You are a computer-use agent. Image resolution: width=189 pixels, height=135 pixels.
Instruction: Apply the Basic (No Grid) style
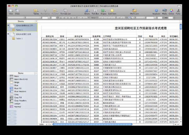click(x=19, y=79)
